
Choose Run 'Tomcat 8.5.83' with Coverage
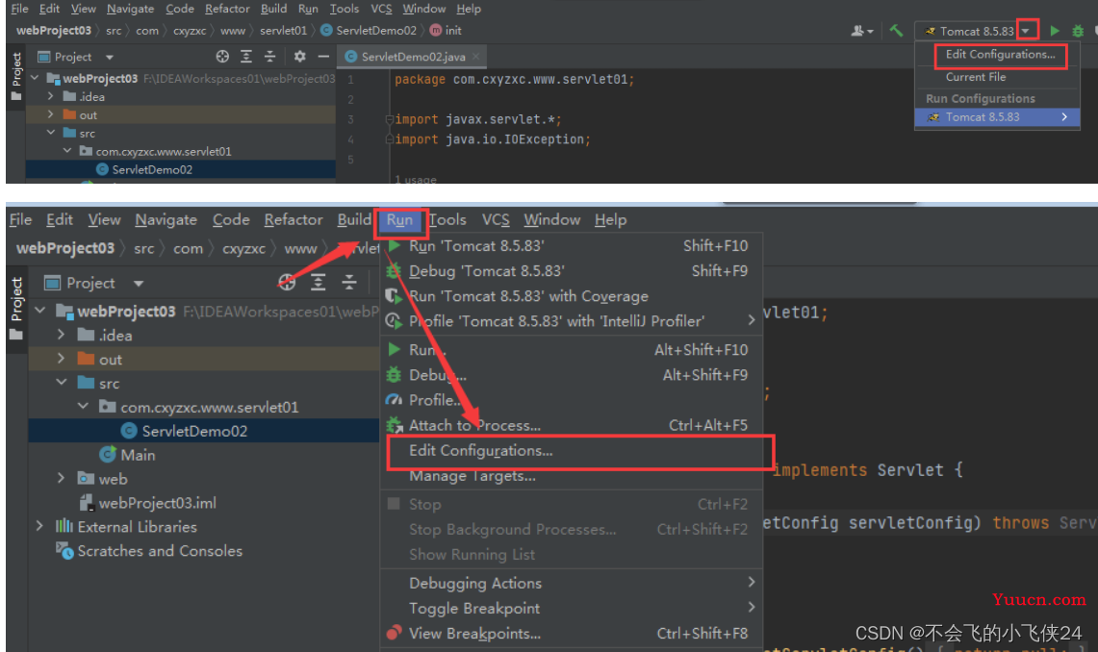coord(572,296)
